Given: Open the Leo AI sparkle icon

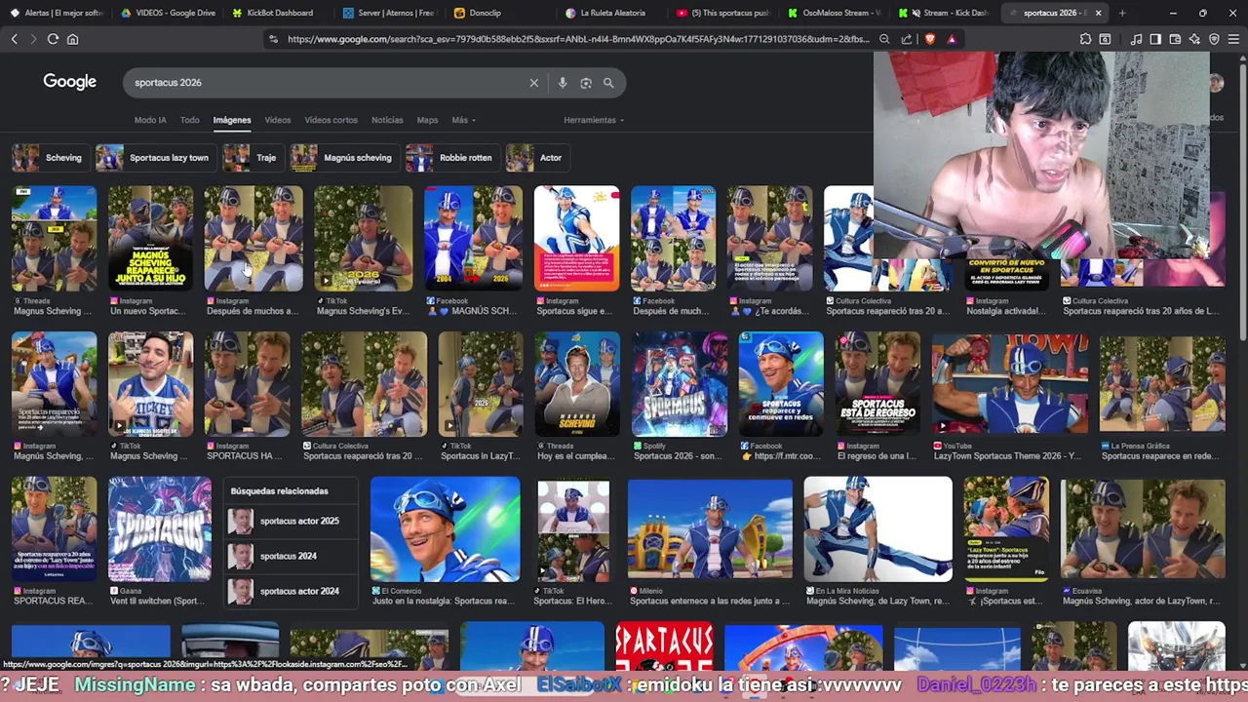Looking at the screenshot, I should pos(1194,39).
